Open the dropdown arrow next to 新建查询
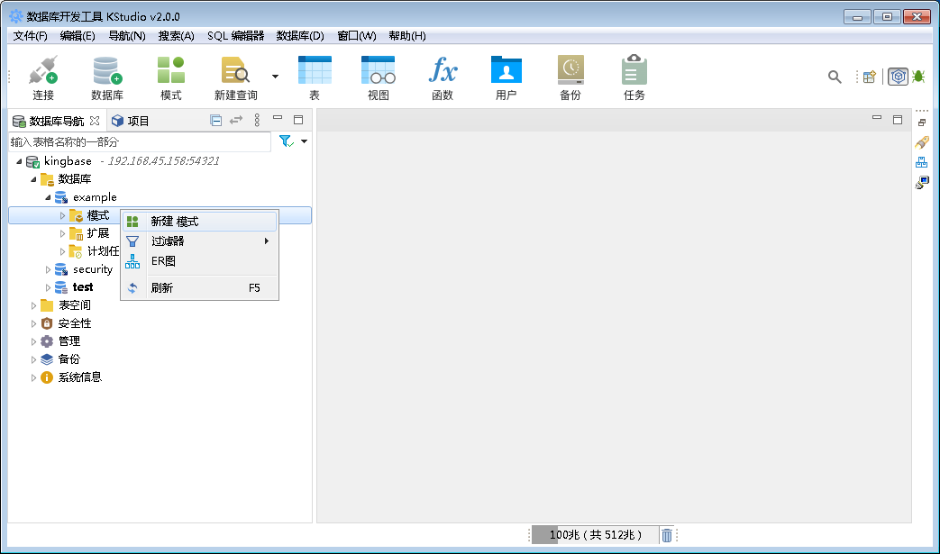 [275, 77]
